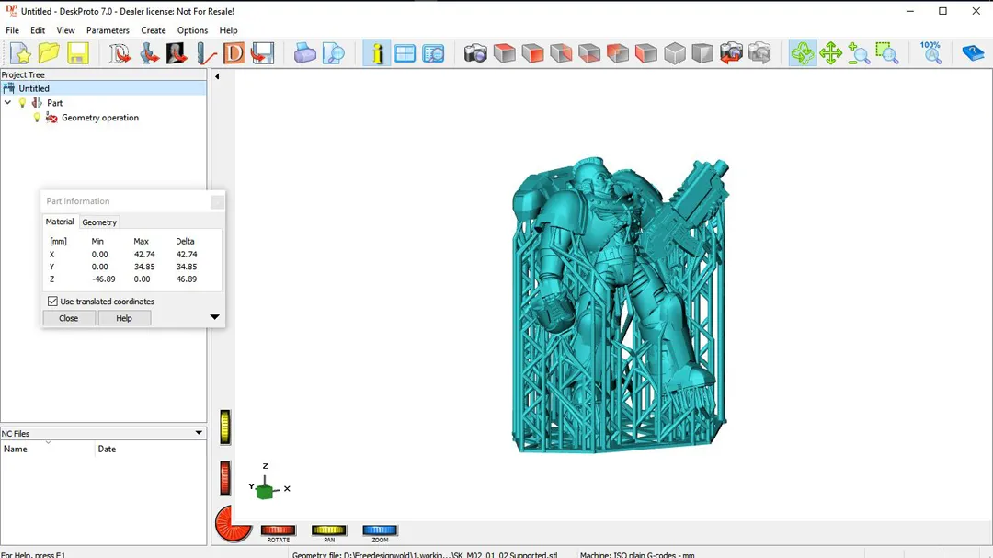Click the portrait bitmap with red arrow icon
Image resolution: width=993 pixels, height=558 pixels.
coord(177,53)
